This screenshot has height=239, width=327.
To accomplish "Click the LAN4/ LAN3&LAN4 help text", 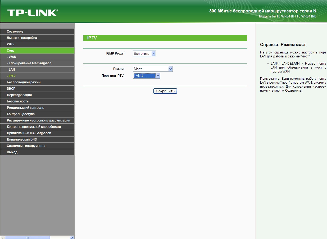I will (x=285, y=64).
